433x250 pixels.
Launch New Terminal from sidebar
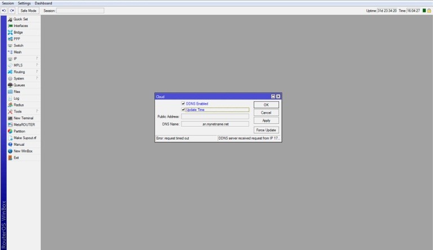pyautogui.click(x=10, y=118)
